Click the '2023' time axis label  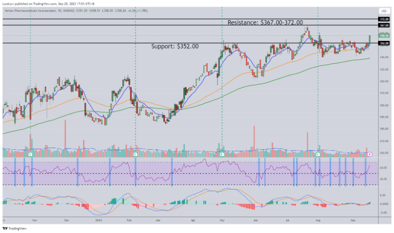click(99, 220)
